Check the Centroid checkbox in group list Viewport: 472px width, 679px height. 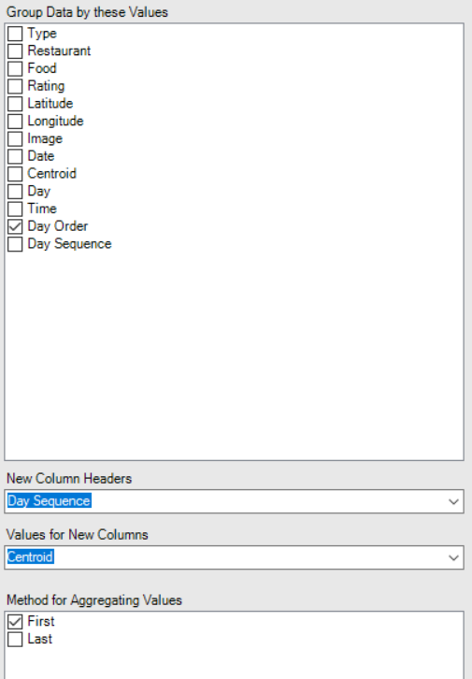15,174
